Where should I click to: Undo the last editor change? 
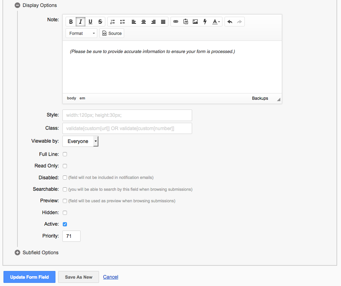pos(230,22)
